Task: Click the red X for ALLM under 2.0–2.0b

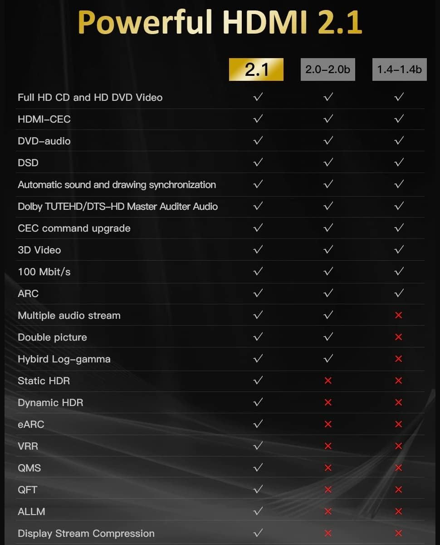Action: coord(328,511)
